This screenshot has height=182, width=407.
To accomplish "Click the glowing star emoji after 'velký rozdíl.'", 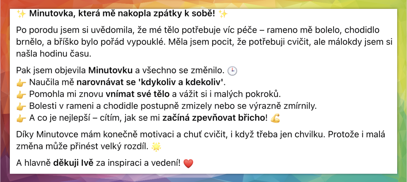I will [156, 147].
